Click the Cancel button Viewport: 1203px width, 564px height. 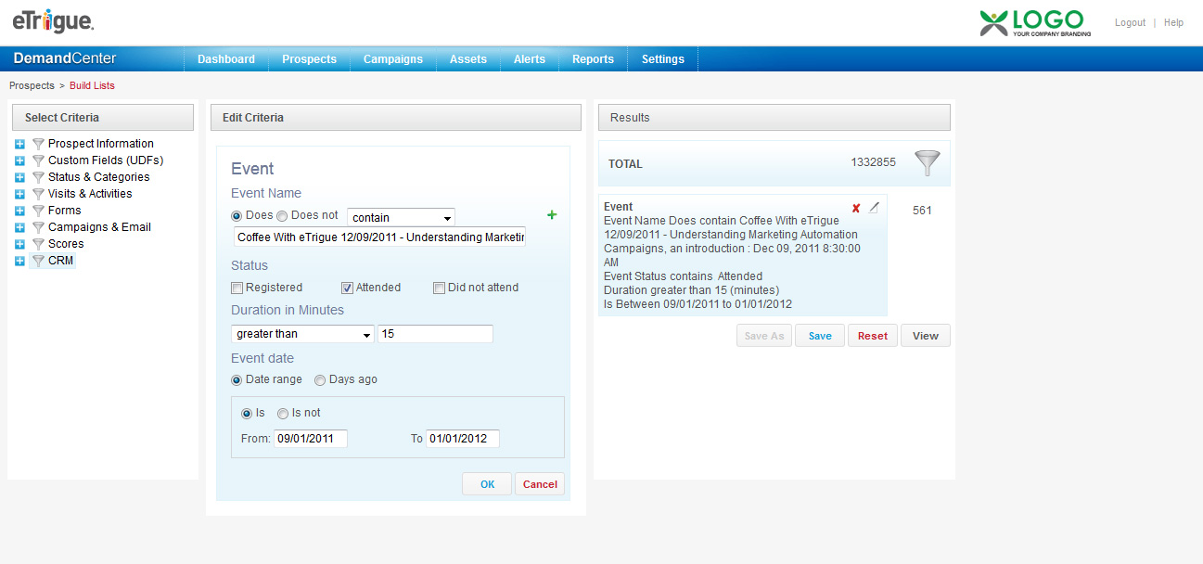[x=540, y=484]
